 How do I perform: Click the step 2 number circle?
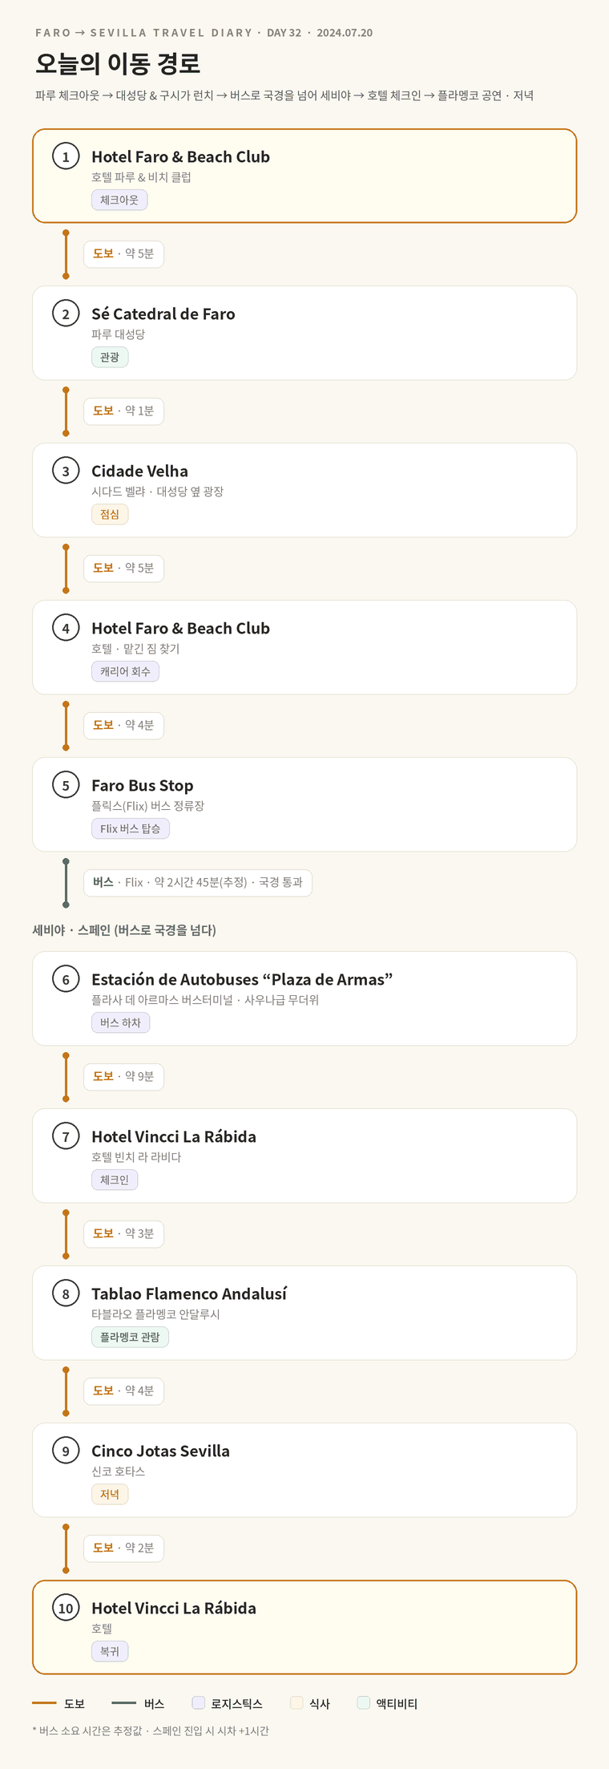click(66, 314)
